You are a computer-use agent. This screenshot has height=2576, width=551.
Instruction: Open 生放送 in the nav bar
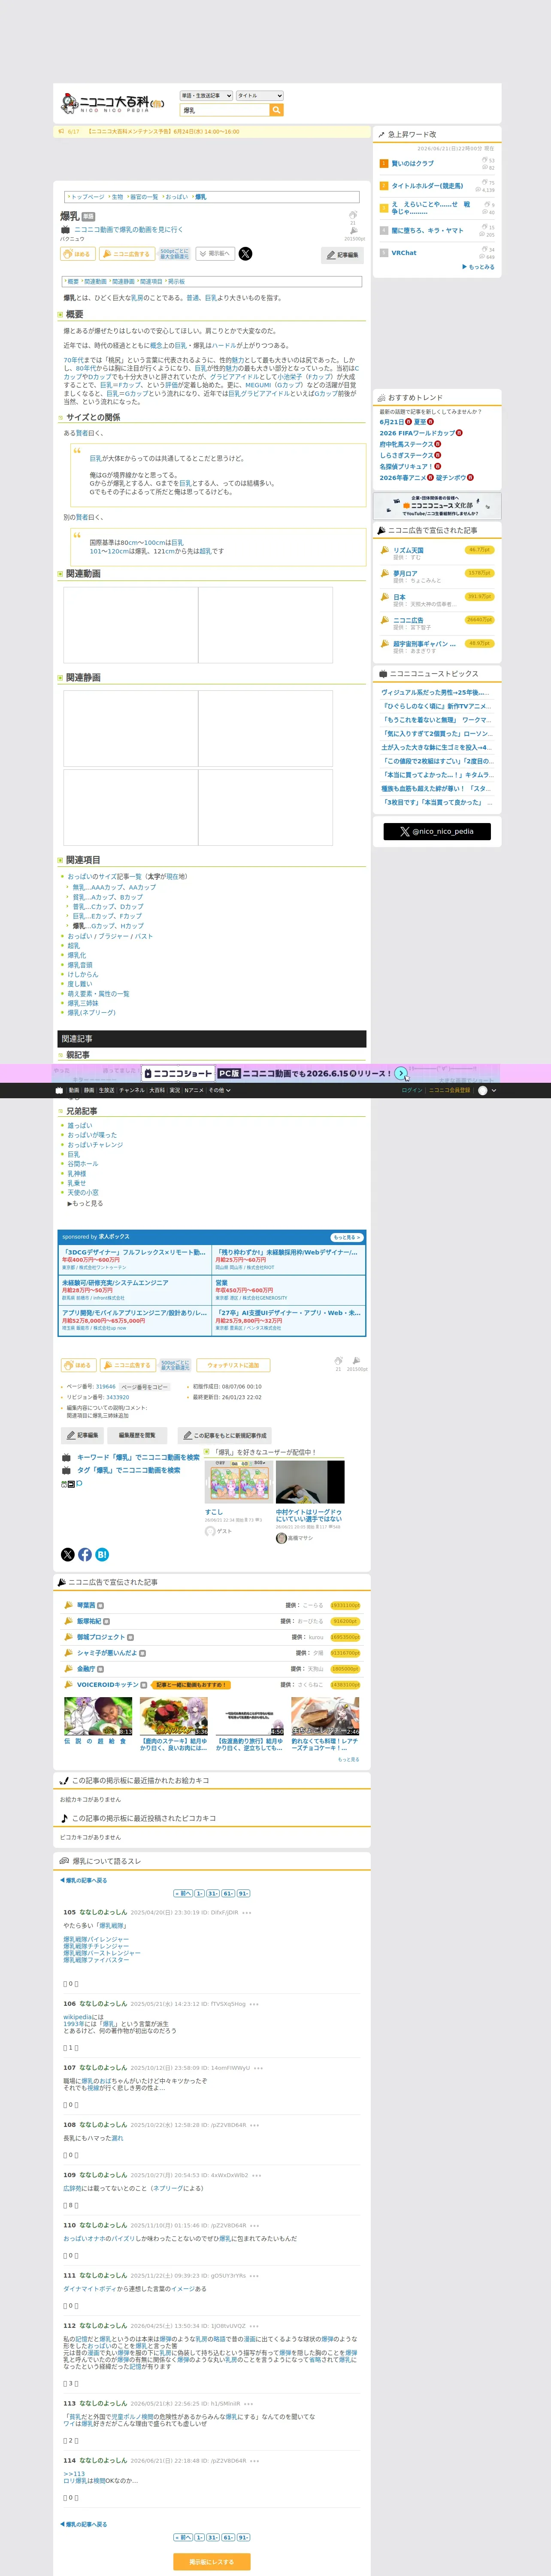pos(106,1090)
